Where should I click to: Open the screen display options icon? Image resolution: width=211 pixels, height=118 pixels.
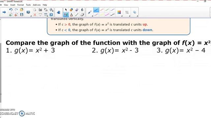28,12
